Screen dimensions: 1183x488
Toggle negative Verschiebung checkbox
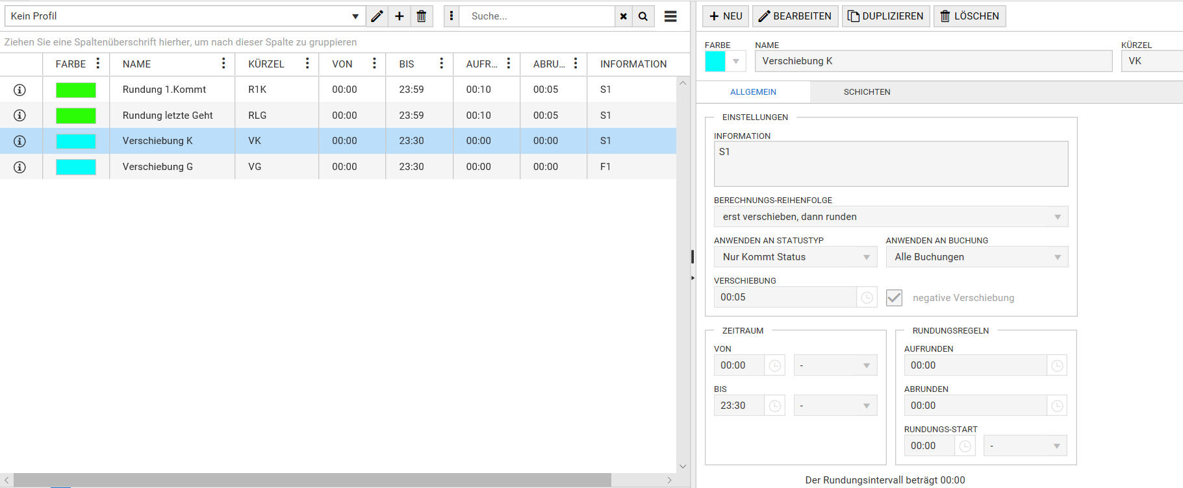click(895, 298)
